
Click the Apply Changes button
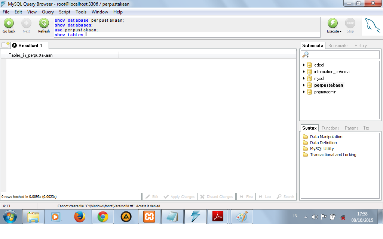[179, 196]
